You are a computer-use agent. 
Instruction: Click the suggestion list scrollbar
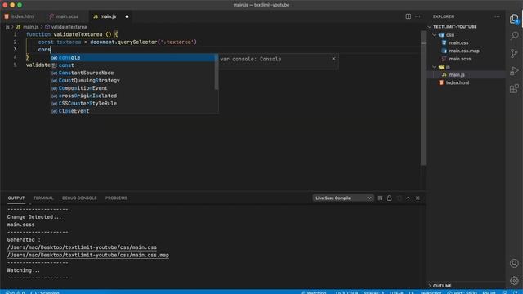pos(217,72)
